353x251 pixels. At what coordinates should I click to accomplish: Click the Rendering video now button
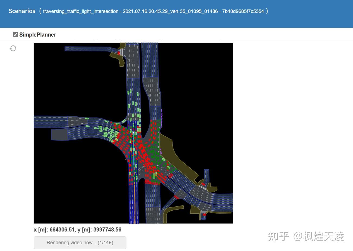click(x=80, y=243)
